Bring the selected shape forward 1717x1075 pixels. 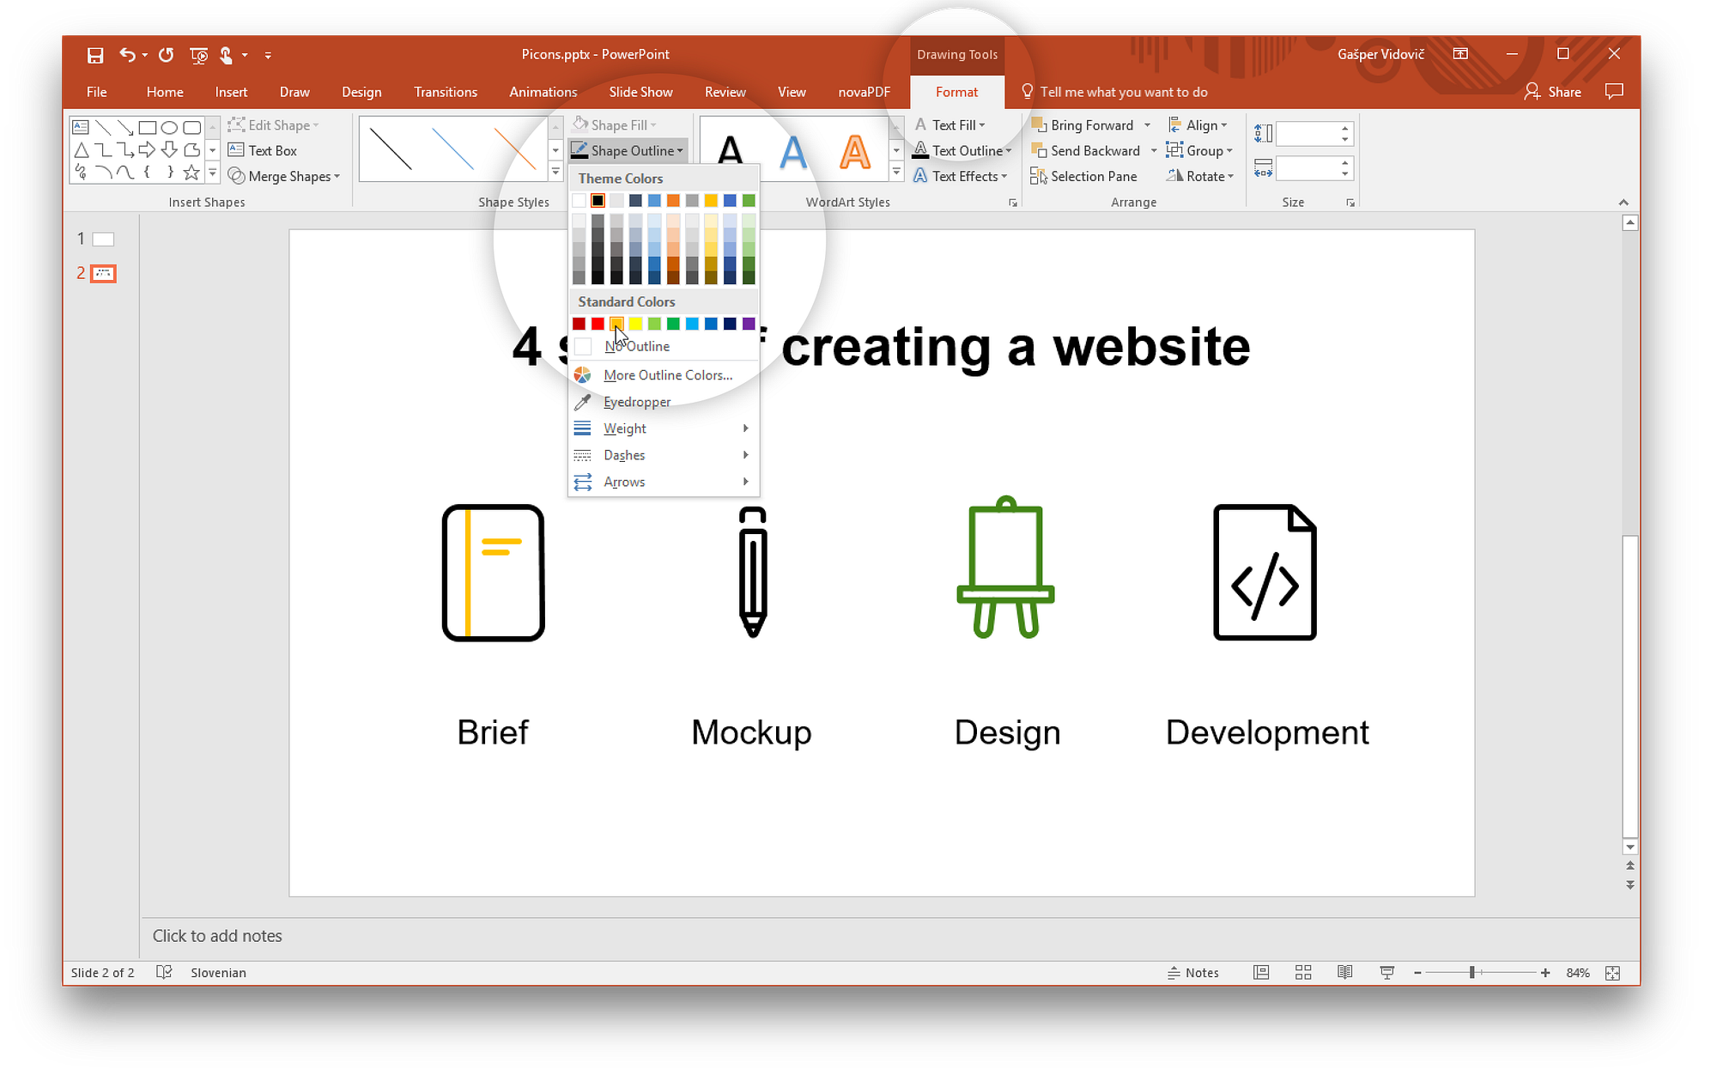[1089, 125]
